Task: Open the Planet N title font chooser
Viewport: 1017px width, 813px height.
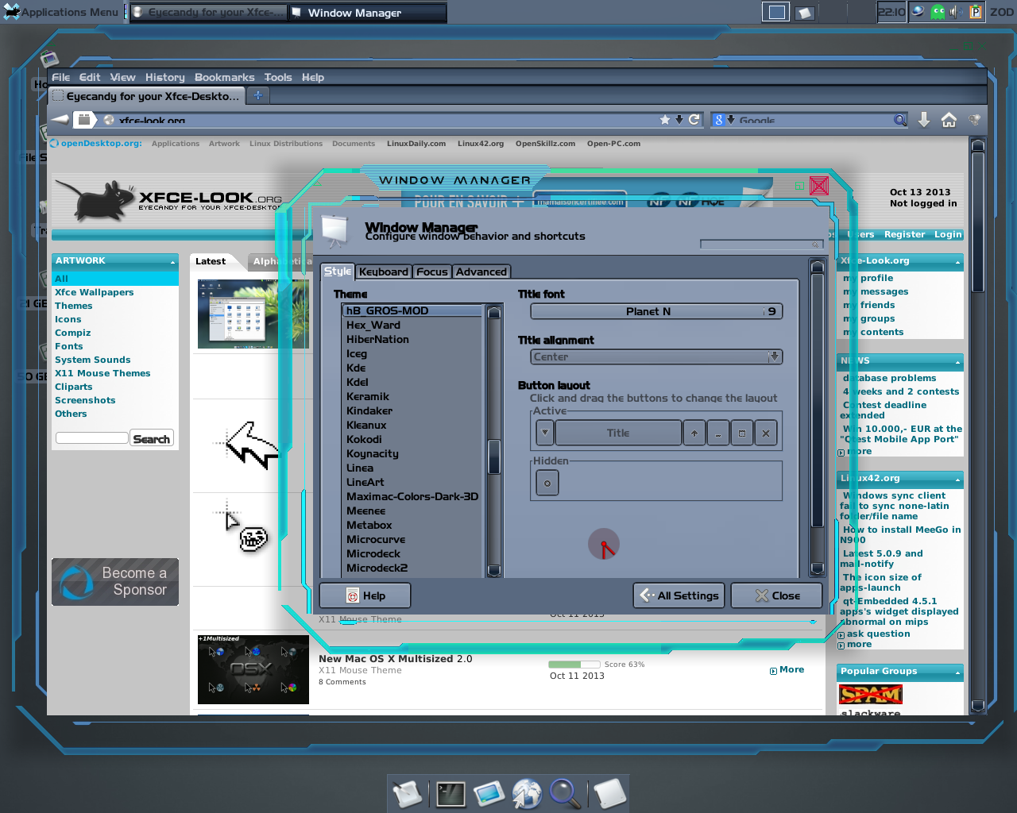Action: (656, 311)
